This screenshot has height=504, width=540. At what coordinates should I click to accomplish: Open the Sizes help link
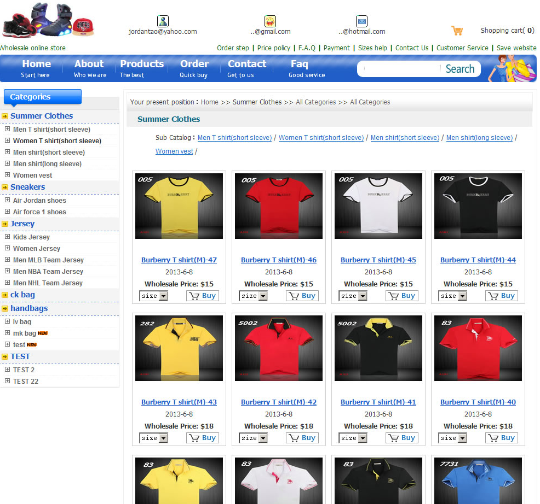coord(372,48)
